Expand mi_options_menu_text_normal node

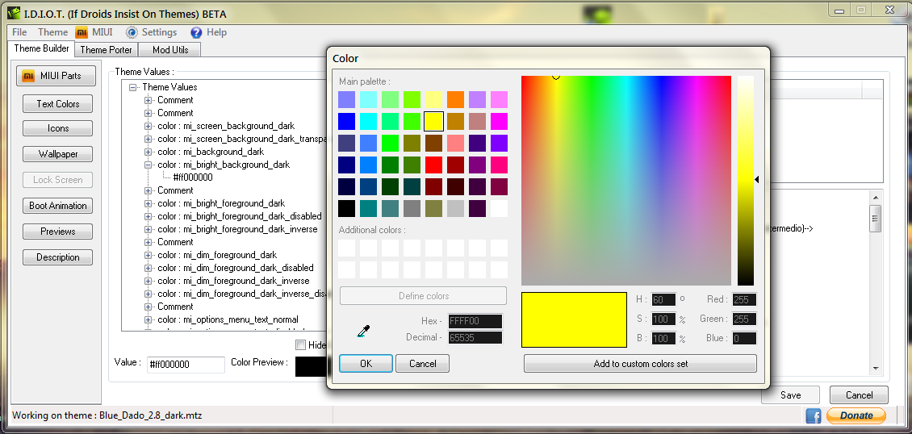pyautogui.click(x=148, y=319)
